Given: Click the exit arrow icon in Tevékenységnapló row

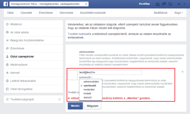Looking at the screenshot, I should coord(59,99).
